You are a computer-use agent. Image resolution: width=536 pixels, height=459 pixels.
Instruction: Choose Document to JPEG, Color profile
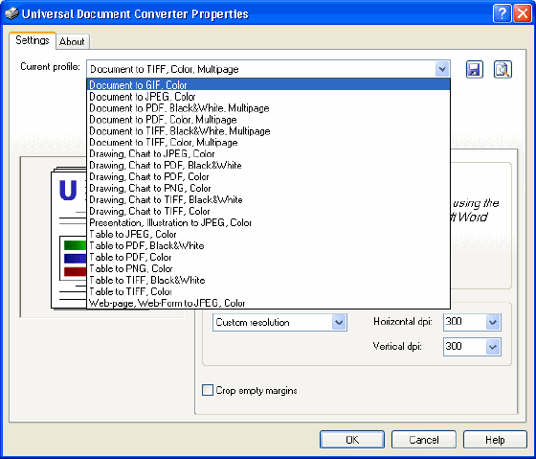click(x=268, y=97)
